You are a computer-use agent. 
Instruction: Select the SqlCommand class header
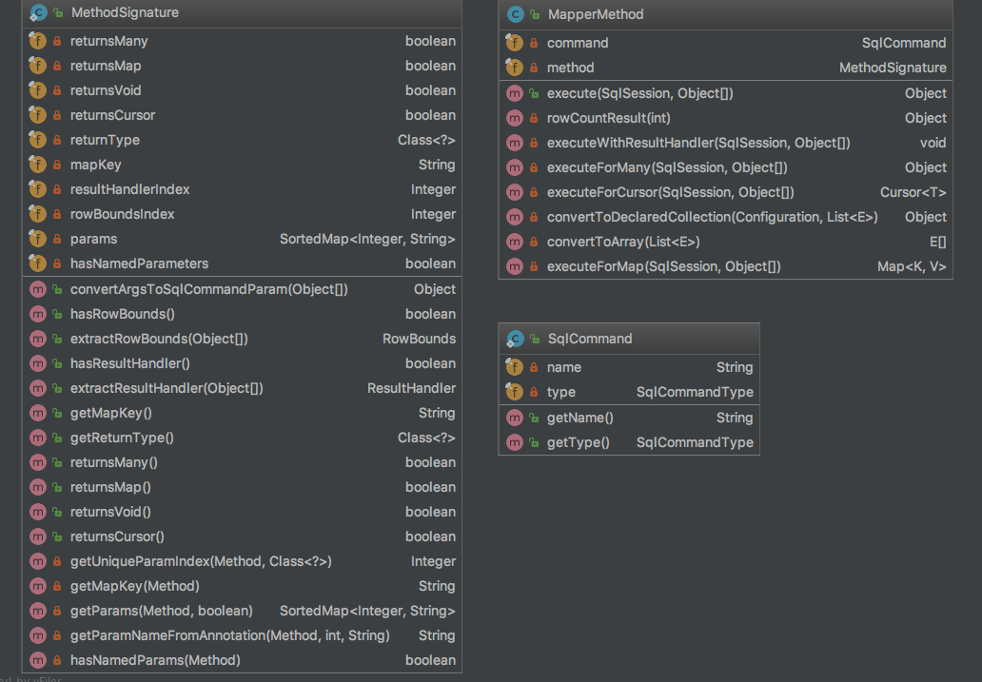[629, 339]
